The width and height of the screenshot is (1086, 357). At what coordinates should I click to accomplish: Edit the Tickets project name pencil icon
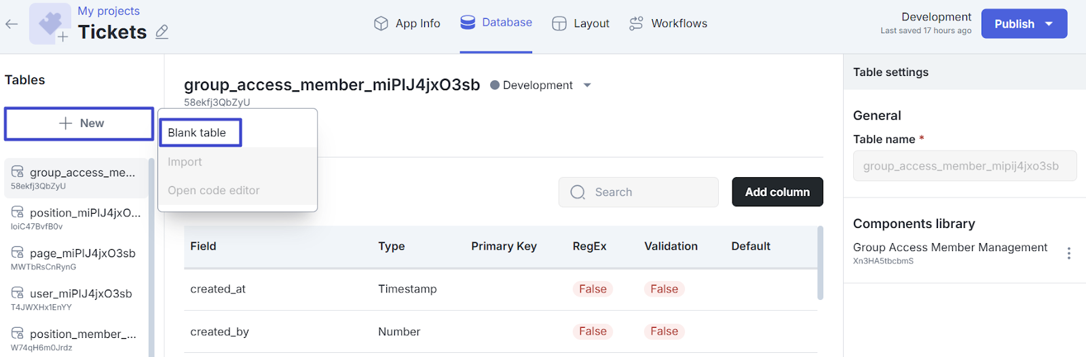tap(162, 32)
